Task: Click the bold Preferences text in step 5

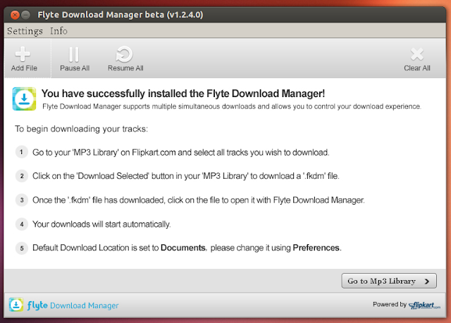Action: [316, 248]
